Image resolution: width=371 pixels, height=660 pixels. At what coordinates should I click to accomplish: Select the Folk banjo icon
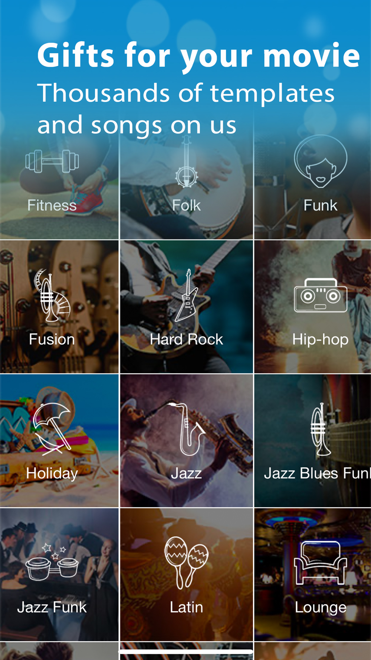(186, 162)
